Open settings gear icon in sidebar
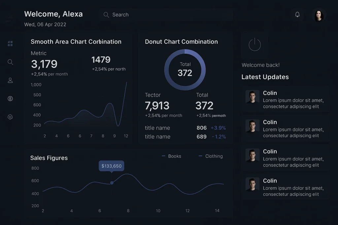The width and height of the screenshot is (338, 225). pos(10,117)
